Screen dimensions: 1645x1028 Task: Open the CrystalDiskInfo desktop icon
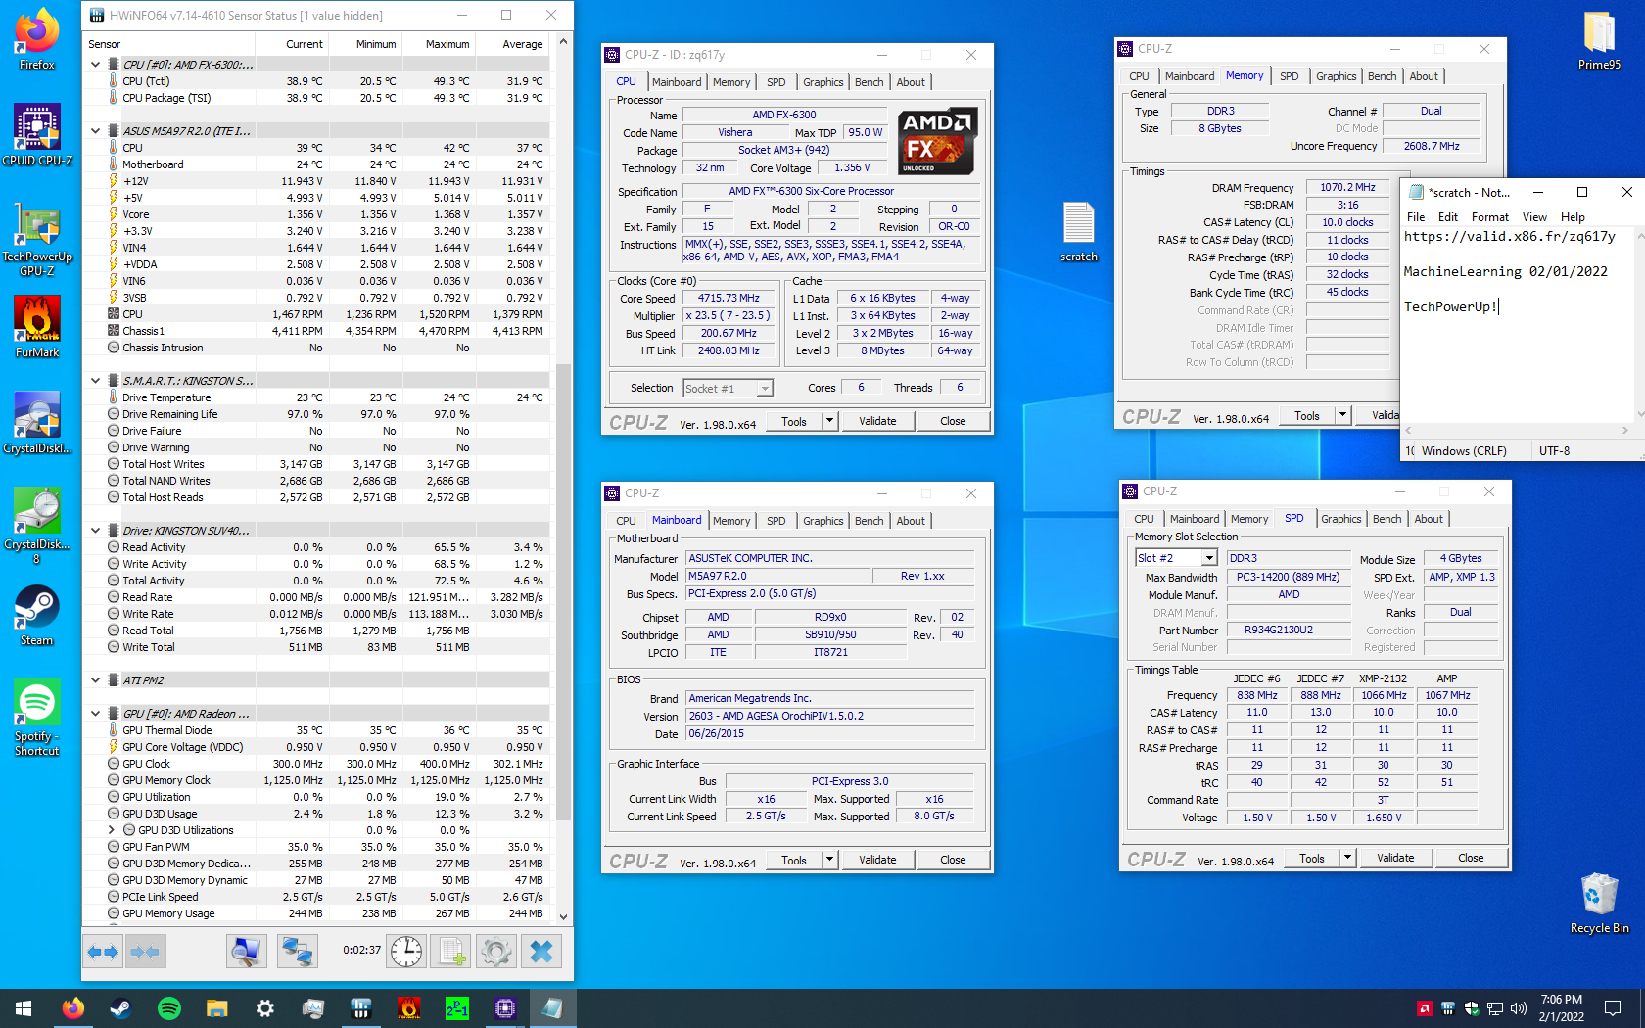37,423
